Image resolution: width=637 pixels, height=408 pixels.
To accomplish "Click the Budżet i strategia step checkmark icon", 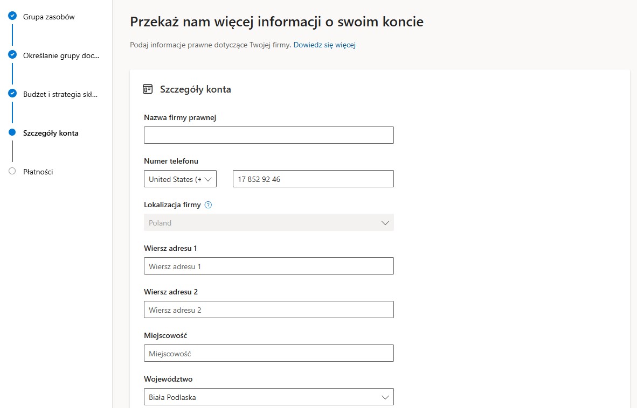I will point(12,93).
